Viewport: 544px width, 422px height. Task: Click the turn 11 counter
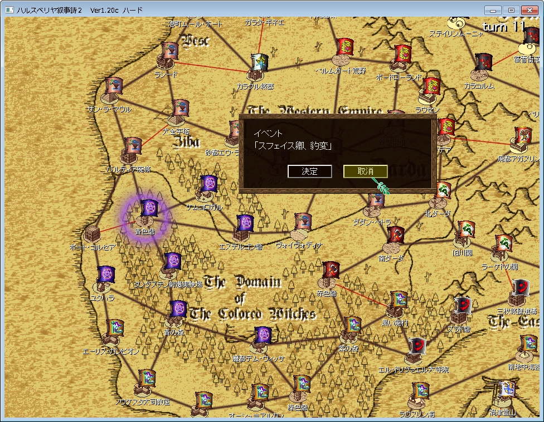coord(504,27)
